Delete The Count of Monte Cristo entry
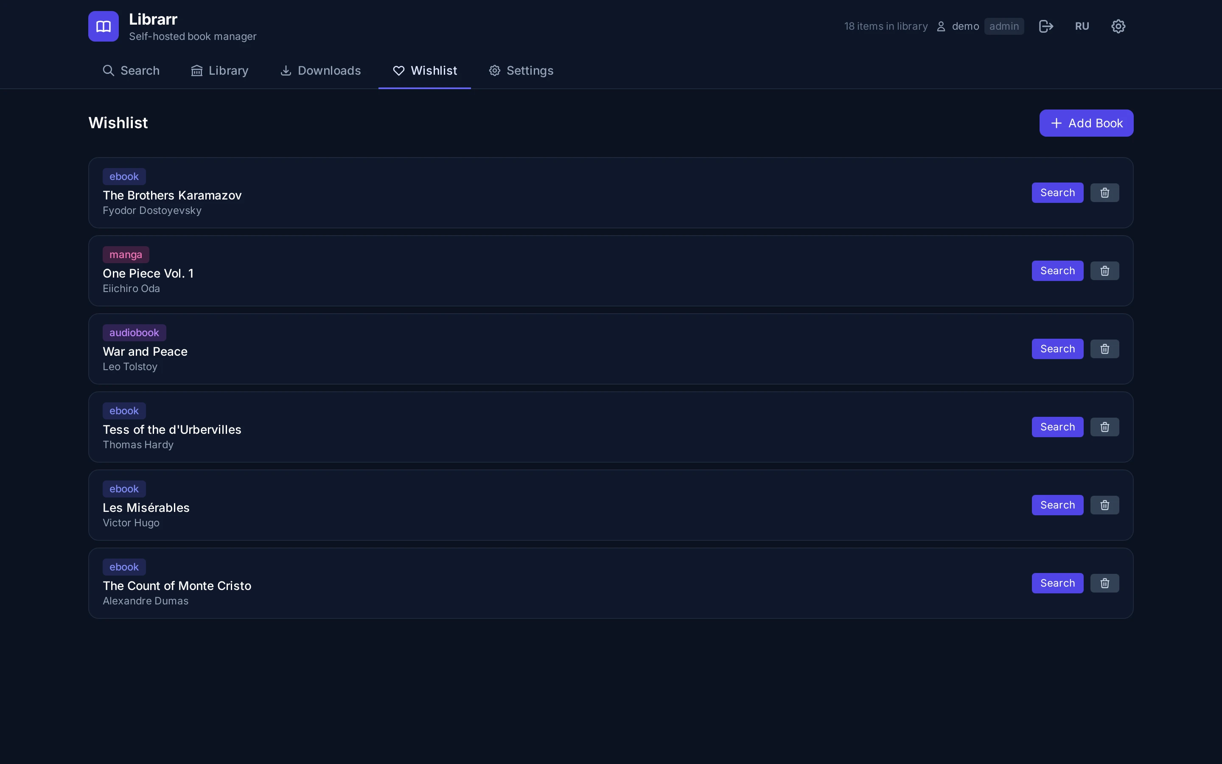The height and width of the screenshot is (764, 1222). tap(1104, 583)
